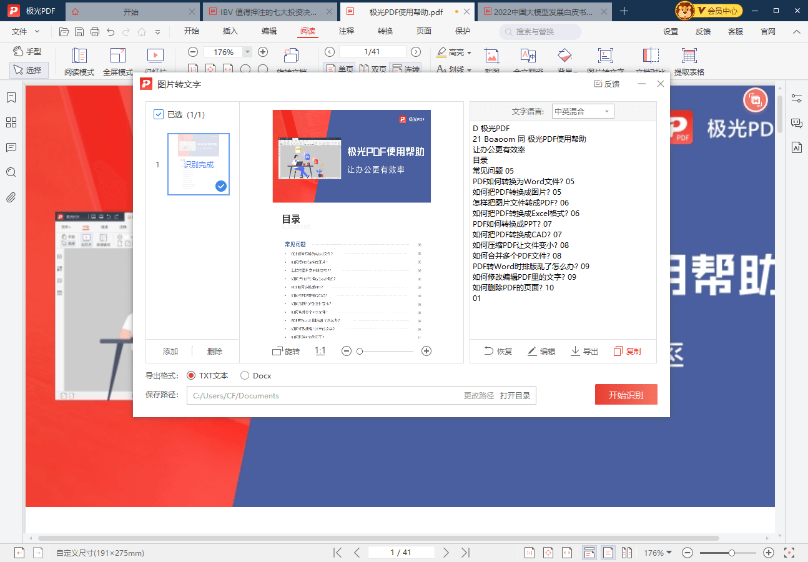Jump to the last page in status bar
The width and height of the screenshot is (808, 562).
coord(465,553)
